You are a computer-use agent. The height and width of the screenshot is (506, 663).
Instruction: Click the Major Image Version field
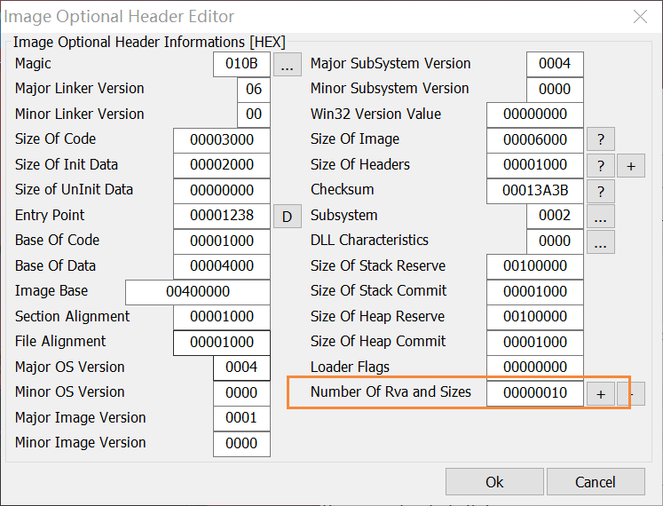click(x=241, y=418)
